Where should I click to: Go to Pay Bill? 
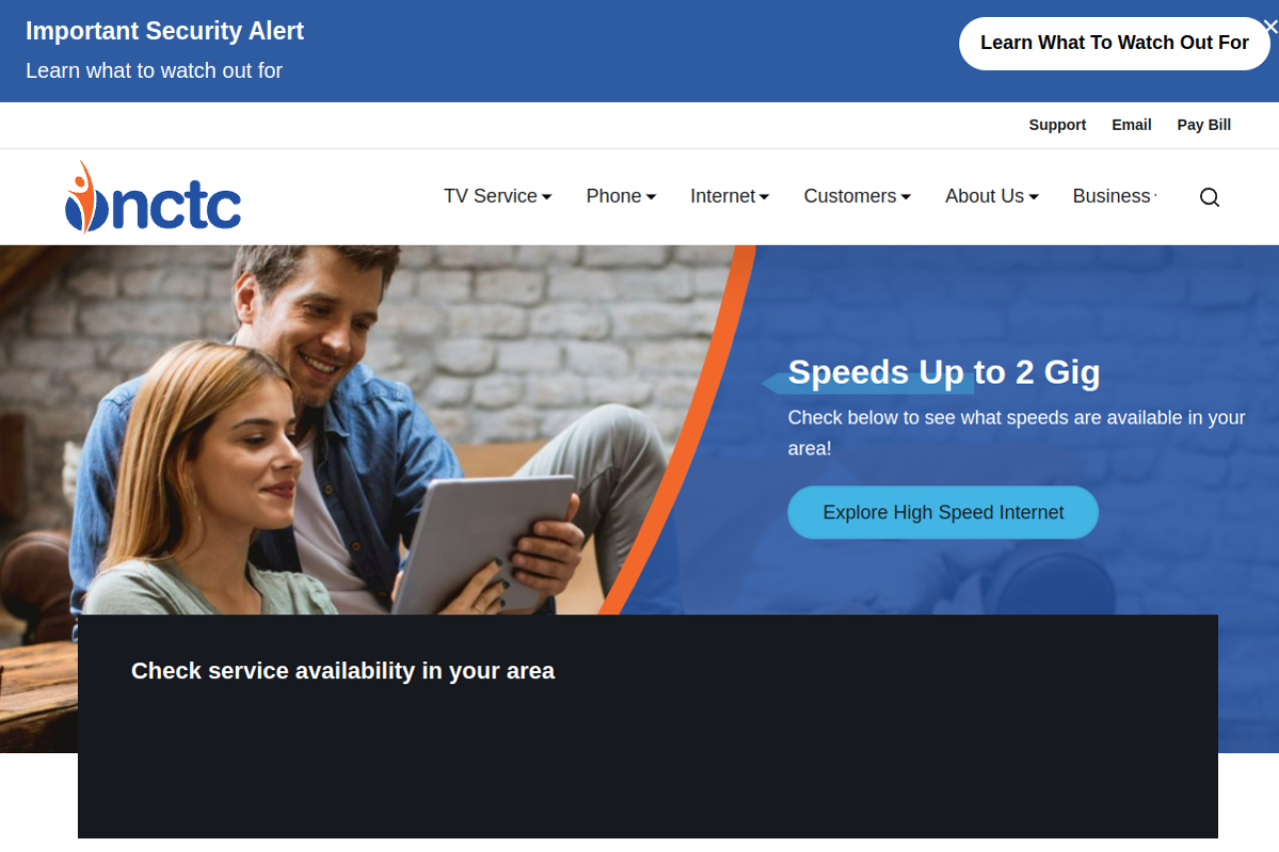(x=1204, y=125)
